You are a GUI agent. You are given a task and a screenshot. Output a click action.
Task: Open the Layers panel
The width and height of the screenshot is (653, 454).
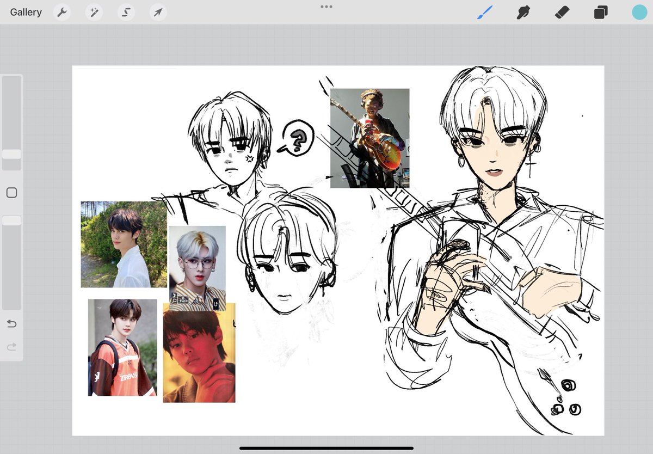tap(601, 12)
